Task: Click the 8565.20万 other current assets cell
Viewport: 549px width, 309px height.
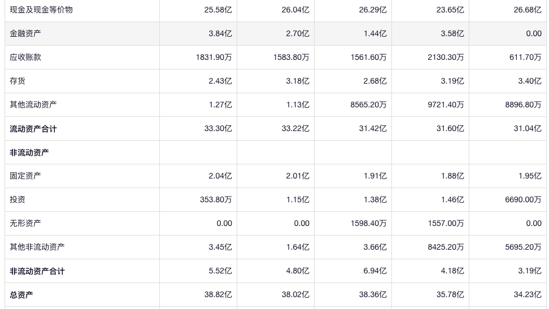Action: click(x=368, y=105)
